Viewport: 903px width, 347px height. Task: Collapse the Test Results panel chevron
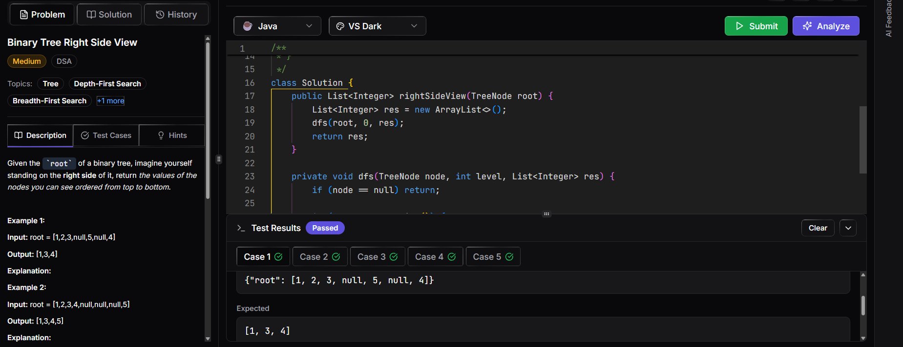pyautogui.click(x=848, y=228)
